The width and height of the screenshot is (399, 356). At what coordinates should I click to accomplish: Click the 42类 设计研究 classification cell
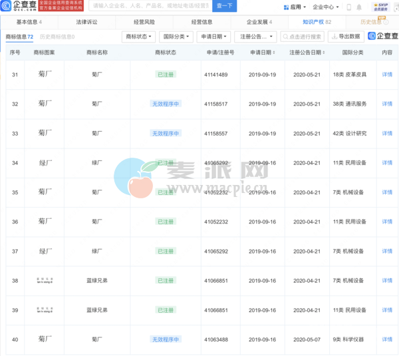pyautogui.click(x=350, y=134)
